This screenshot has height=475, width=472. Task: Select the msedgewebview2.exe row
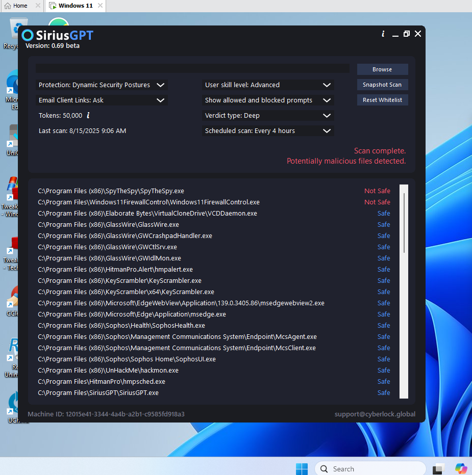214,303
